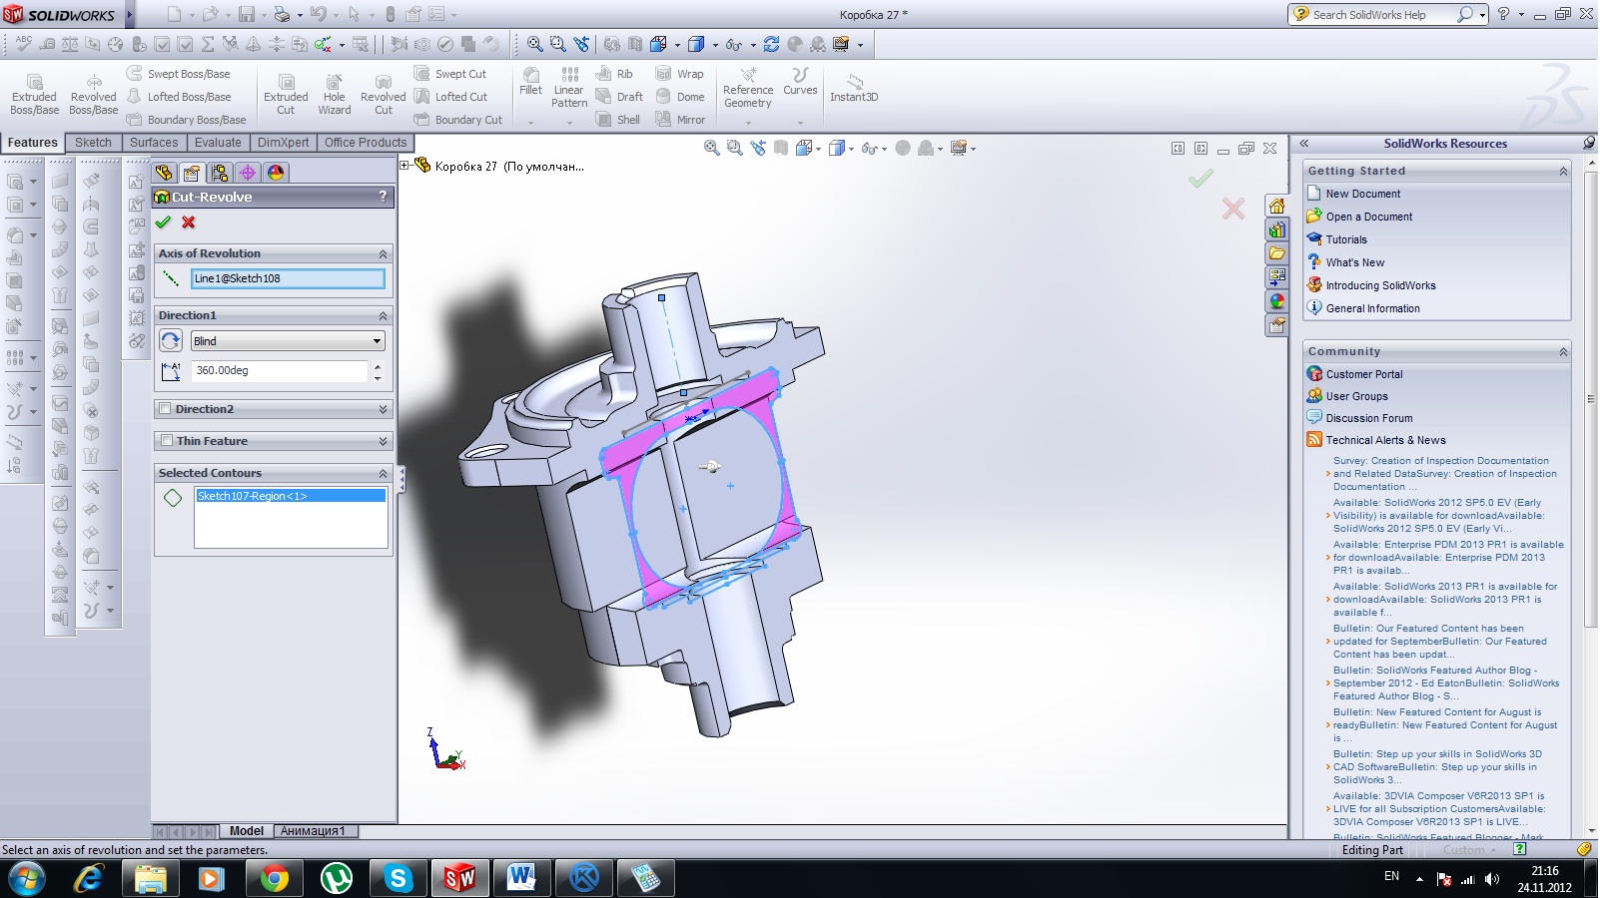Open the Tutorials link

click(1346, 239)
